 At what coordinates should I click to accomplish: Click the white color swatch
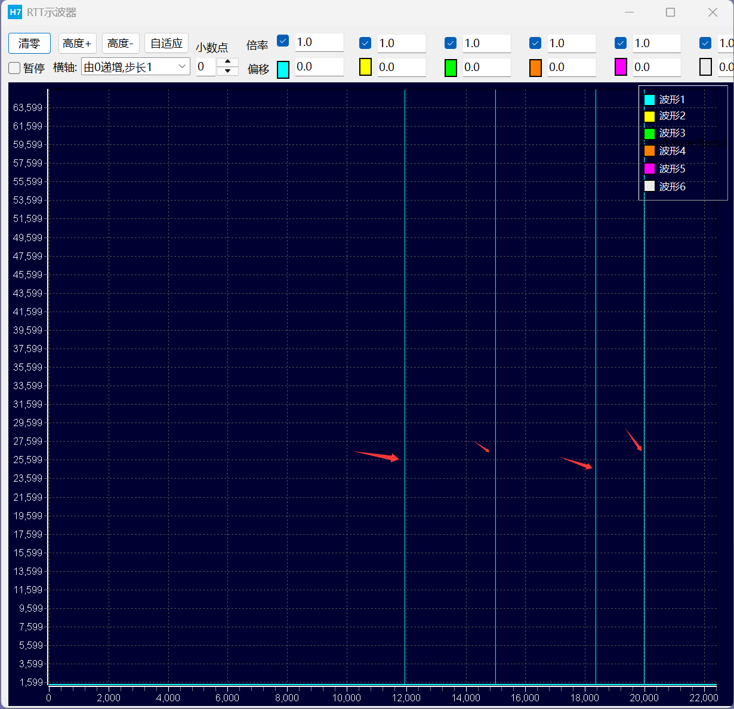point(706,67)
